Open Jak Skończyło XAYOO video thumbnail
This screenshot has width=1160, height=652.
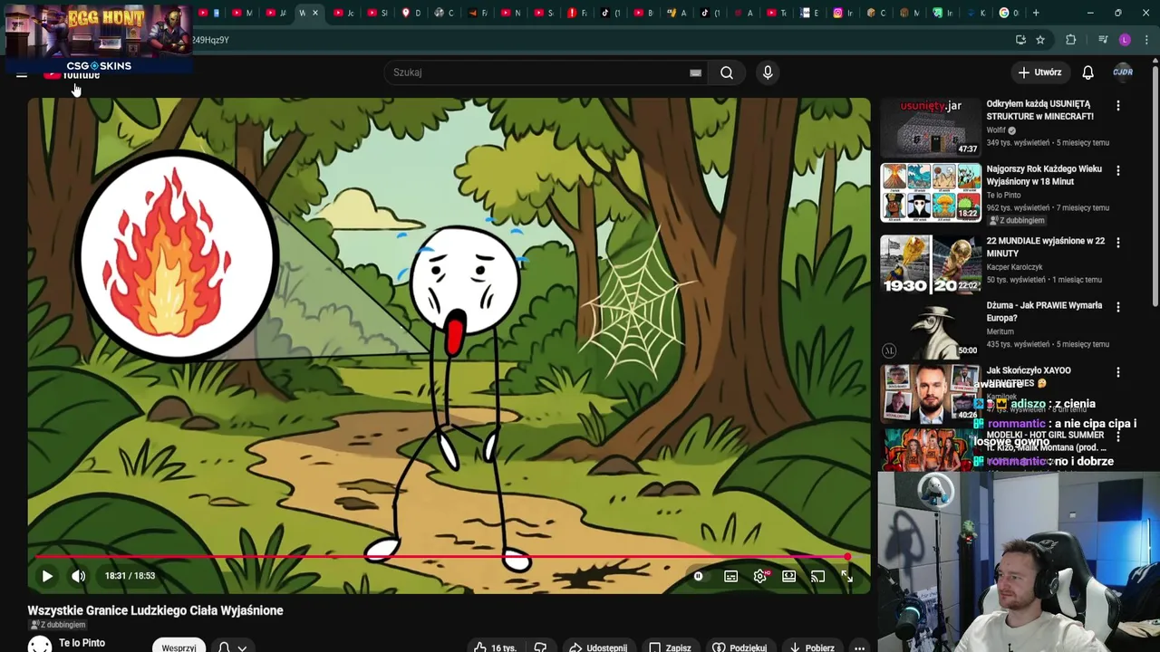point(931,393)
